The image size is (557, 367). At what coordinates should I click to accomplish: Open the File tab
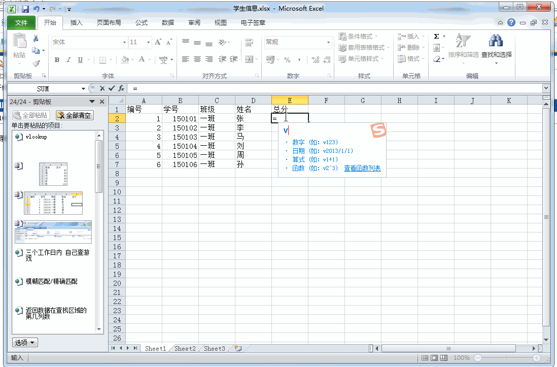(21, 23)
